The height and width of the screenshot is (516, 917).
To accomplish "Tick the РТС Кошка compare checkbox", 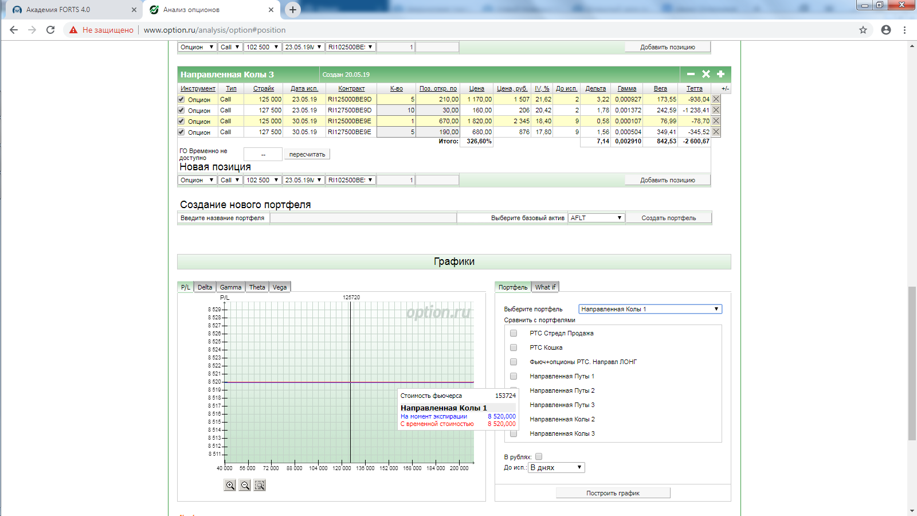I will click(x=514, y=347).
